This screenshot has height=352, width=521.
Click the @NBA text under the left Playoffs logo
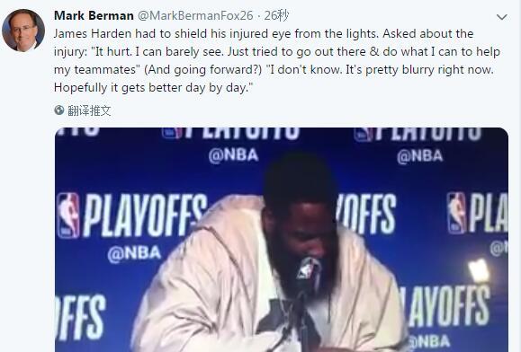pos(134,254)
